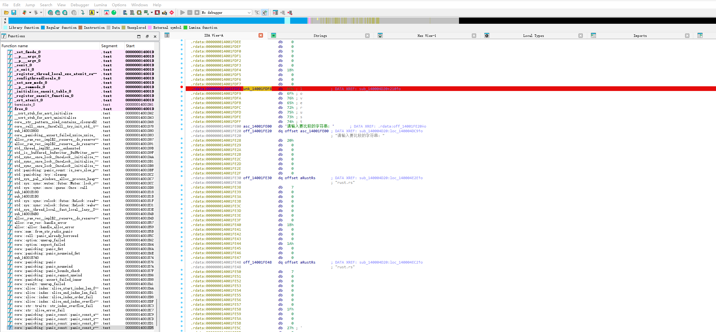Click the Open file folder icon
716x332 pixels.
tap(6, 13)
